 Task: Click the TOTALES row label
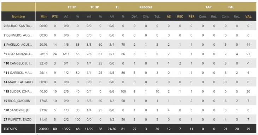(10, 129)
